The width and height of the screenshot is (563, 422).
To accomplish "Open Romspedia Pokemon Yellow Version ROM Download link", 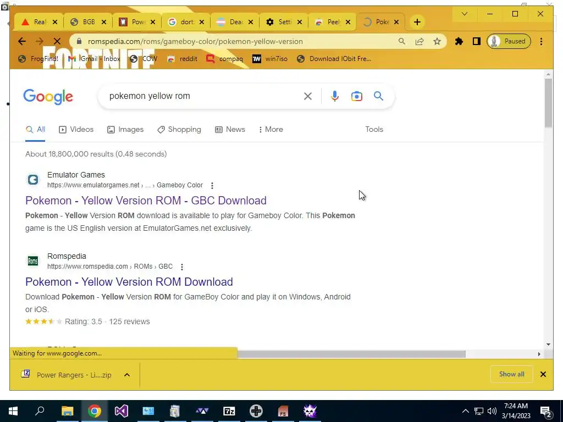I will coord(129,282).
